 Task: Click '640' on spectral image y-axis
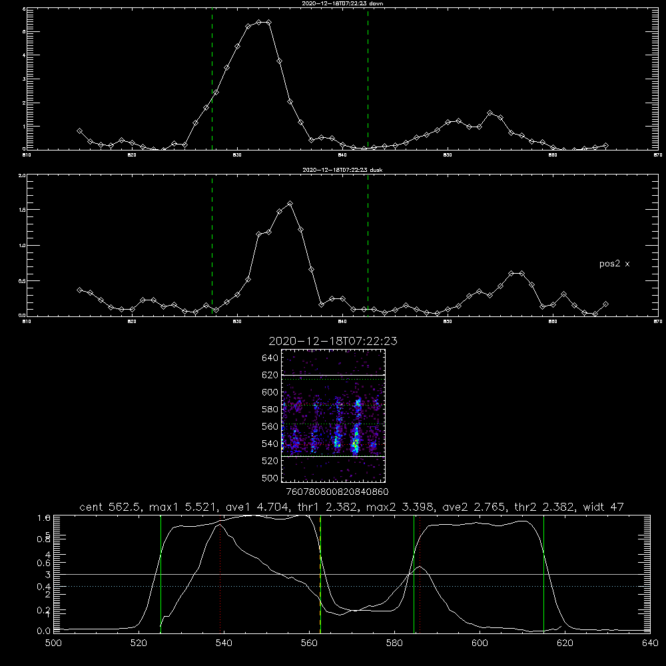click(270, 358)
